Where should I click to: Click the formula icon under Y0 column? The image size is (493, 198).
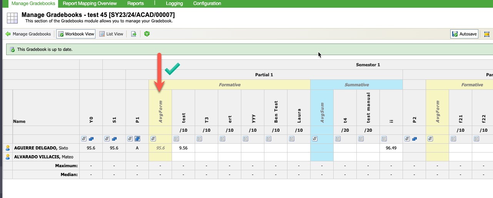(84, 139)
